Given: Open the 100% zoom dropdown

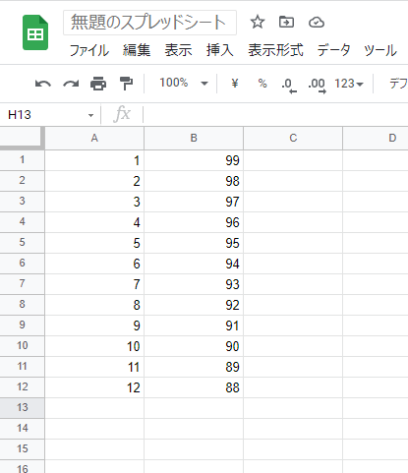Looking at the screenshot, I should (184, 83).
